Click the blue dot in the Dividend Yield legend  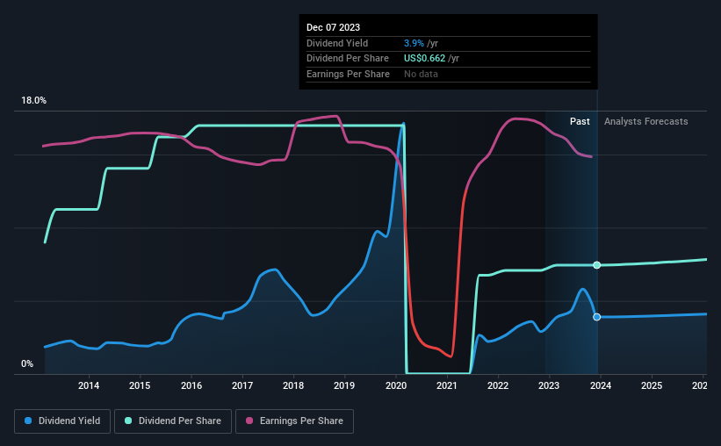[28, 421]
